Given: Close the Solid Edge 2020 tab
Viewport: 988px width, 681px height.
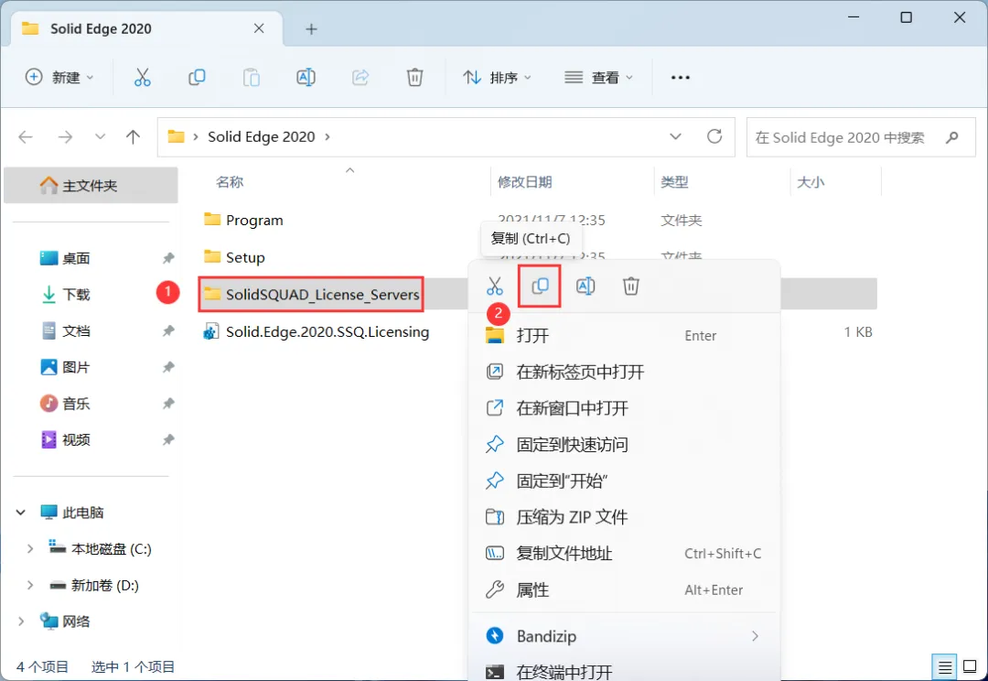Looking at the screenshot, I should click(x=259, y=28).
